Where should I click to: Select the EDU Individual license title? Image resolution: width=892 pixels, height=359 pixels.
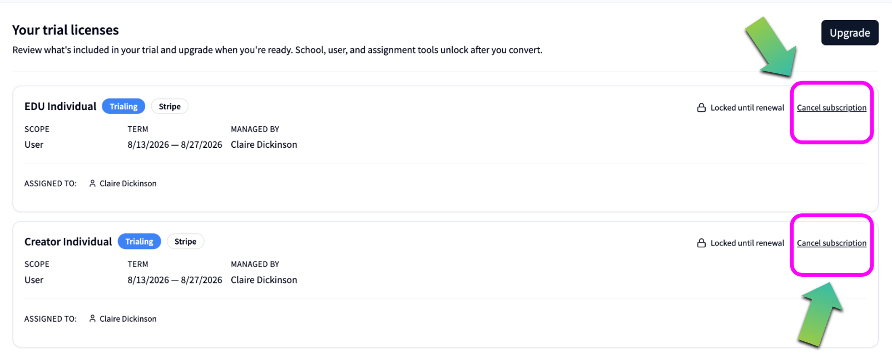(x=60, y=106)
